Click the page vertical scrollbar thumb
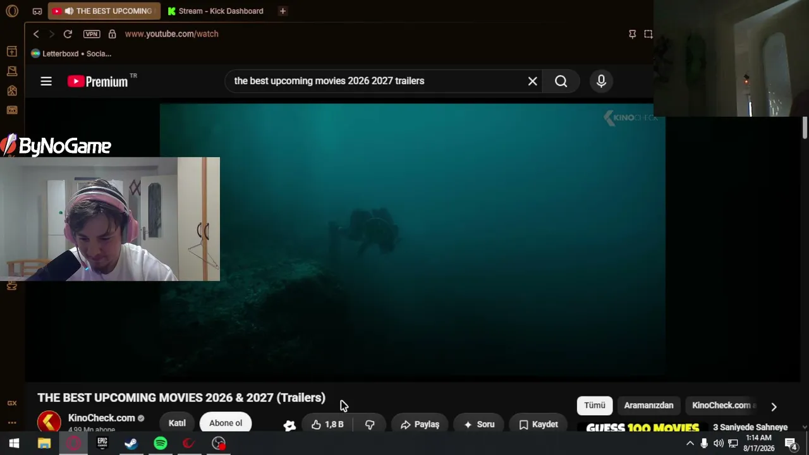The image size is (809, 455). (805, 128)
